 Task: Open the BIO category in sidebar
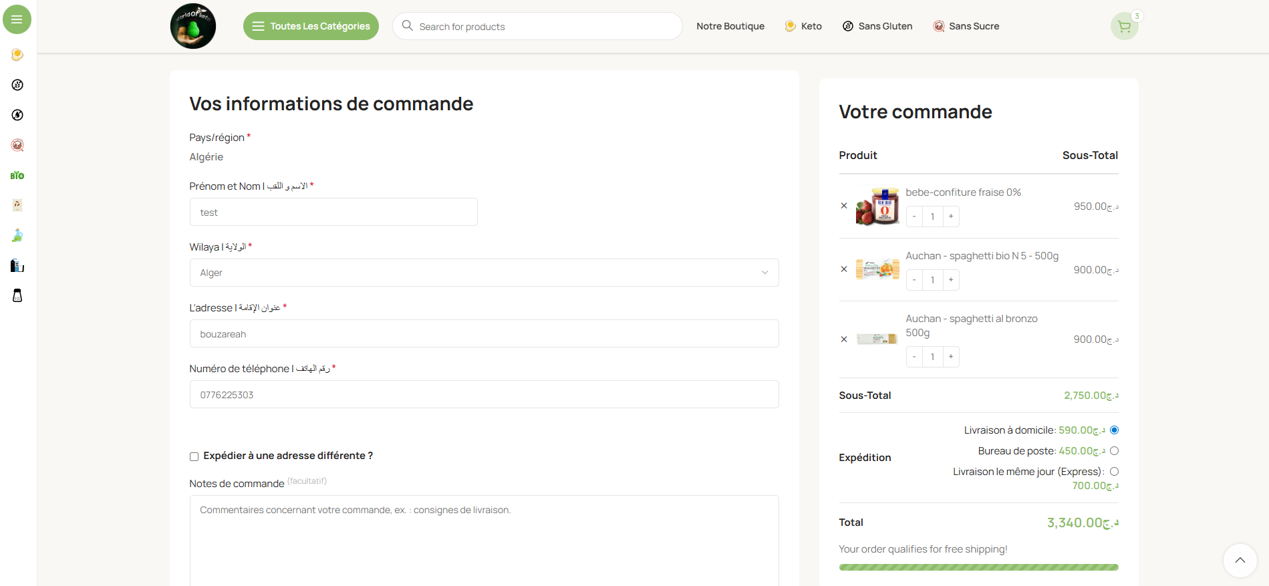(x=17, y=176)
